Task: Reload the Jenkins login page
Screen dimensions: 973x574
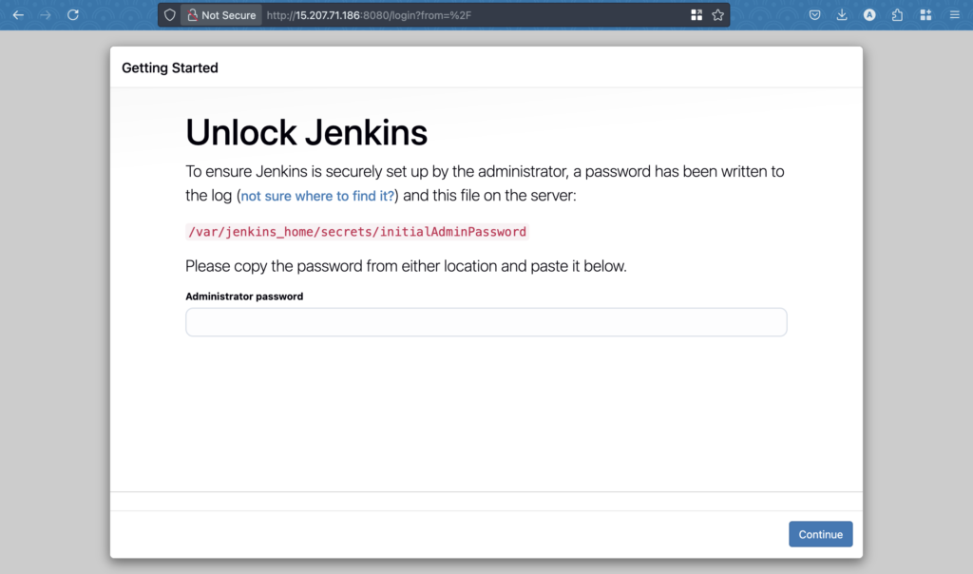Action: 72,15
